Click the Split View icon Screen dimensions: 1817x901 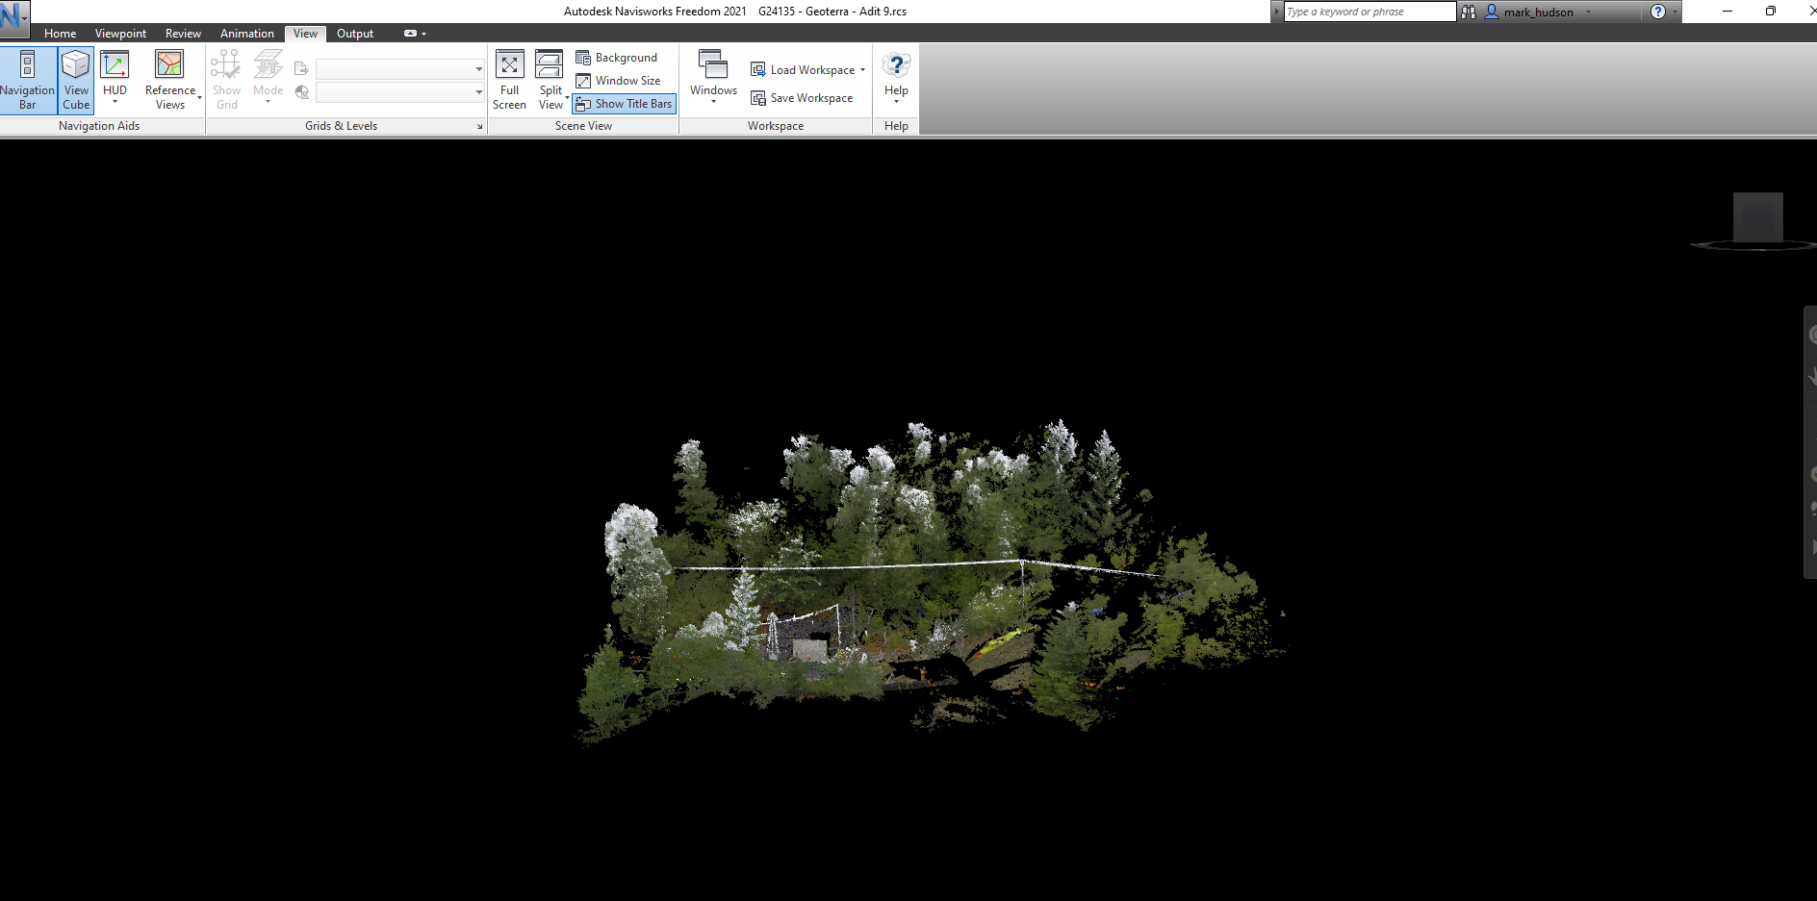(x=550, y=65)
